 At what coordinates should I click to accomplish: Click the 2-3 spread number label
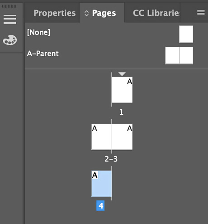point(111,159)
